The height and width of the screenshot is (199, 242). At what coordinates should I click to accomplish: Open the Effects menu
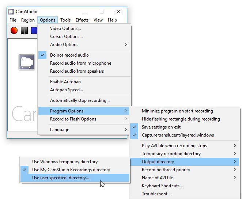tap(82, 20)
